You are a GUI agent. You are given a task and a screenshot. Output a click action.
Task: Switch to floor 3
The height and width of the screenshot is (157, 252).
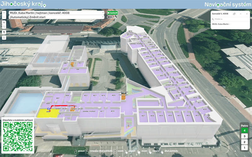tap(244, 136)
